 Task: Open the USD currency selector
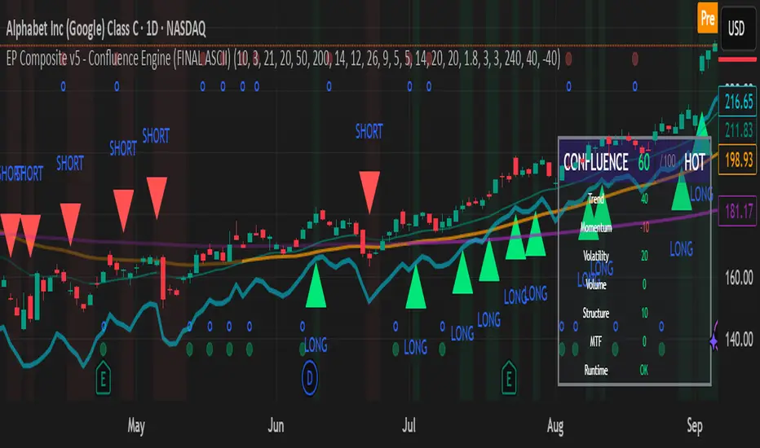[736, 29]
